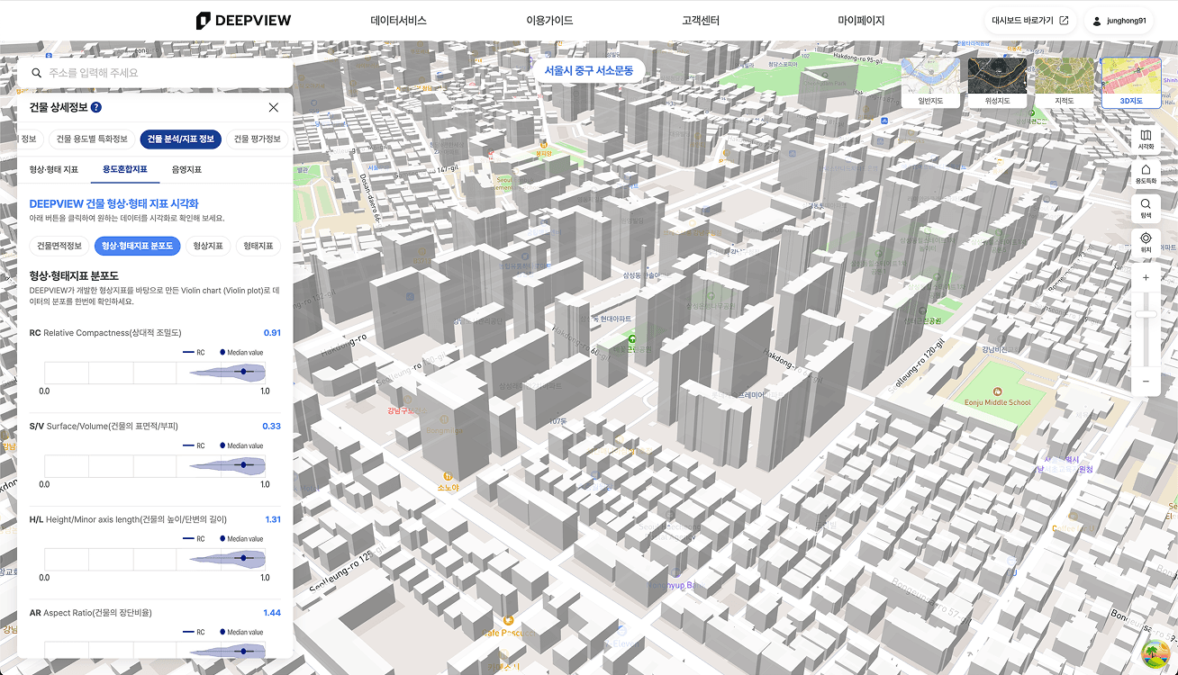Select the 형상·형태지표 분포도 pill button
Screen dimensions: 1178x675
(137, 246)
